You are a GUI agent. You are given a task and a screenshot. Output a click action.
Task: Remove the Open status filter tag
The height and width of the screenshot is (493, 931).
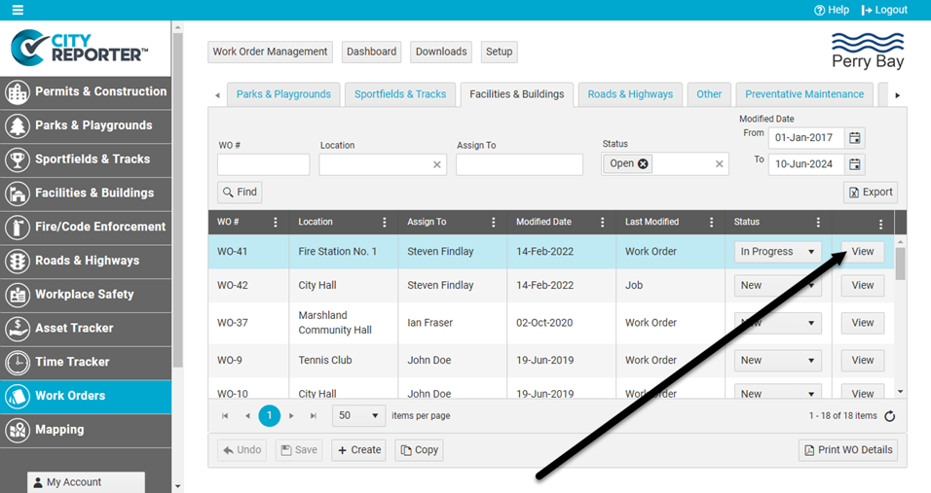pos(643,164)
